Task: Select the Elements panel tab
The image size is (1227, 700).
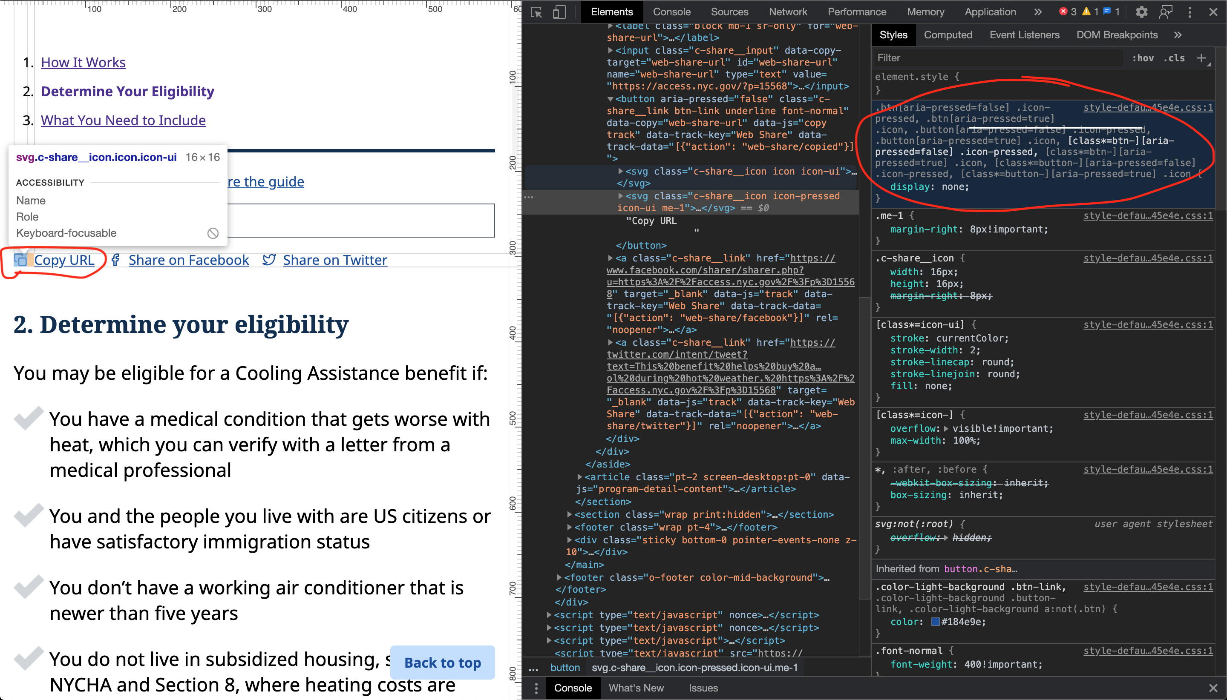Action: (611, 12)
